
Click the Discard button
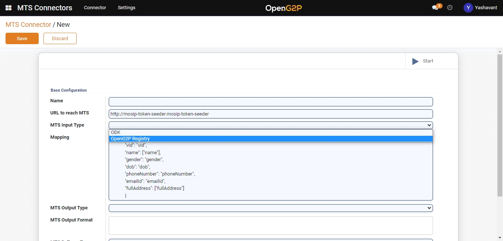[60, 39]
